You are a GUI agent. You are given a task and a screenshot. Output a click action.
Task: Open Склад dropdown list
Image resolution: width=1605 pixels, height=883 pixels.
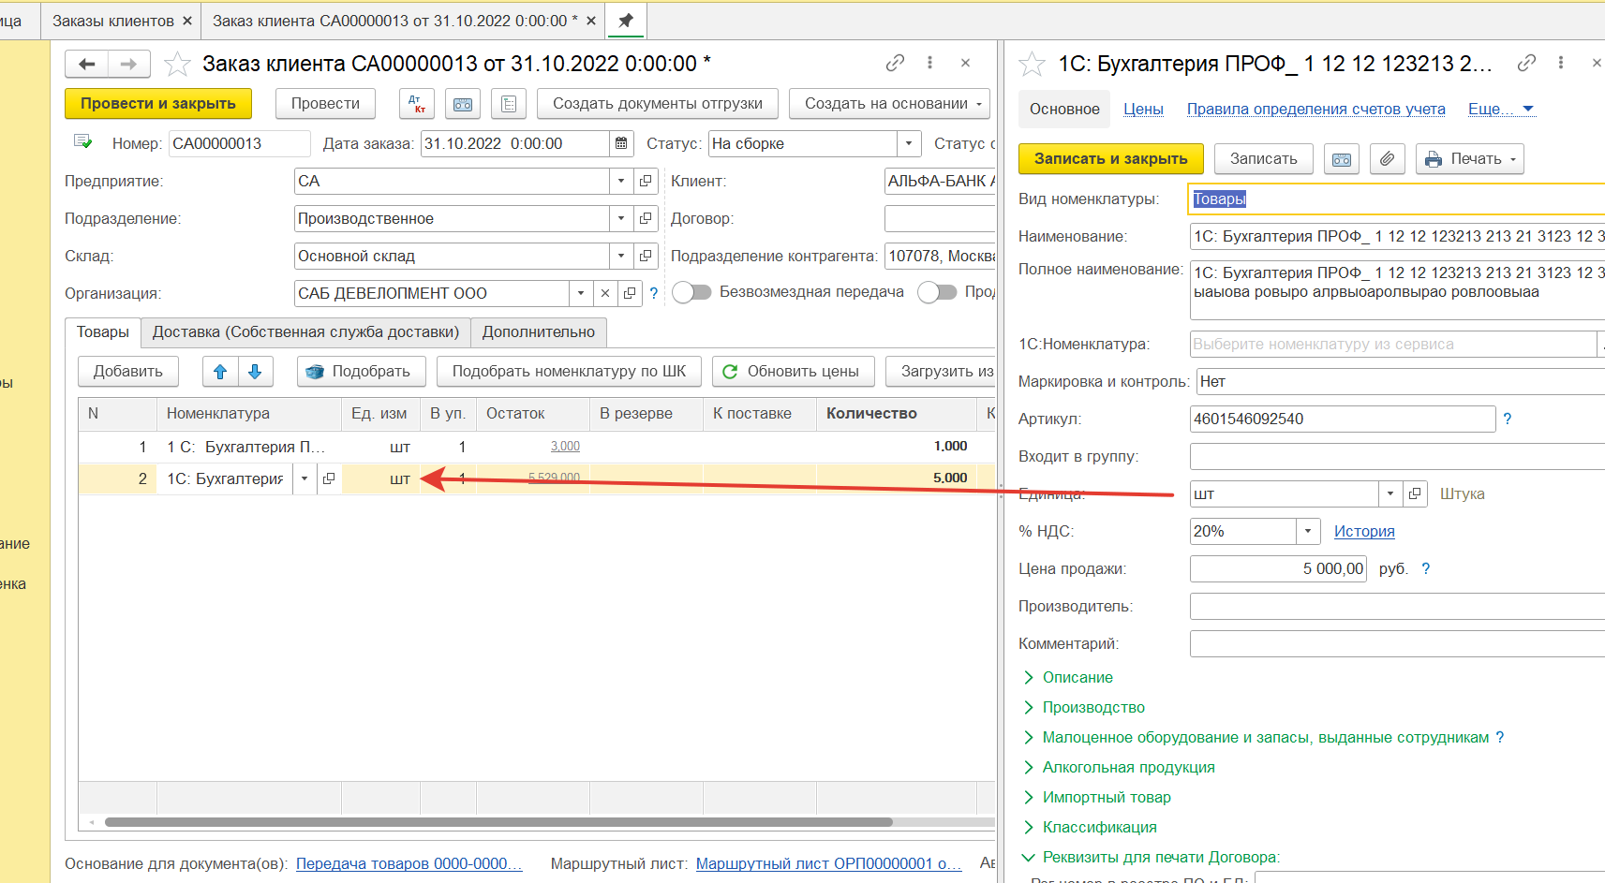pyautogui.click(x=621, y=256)
